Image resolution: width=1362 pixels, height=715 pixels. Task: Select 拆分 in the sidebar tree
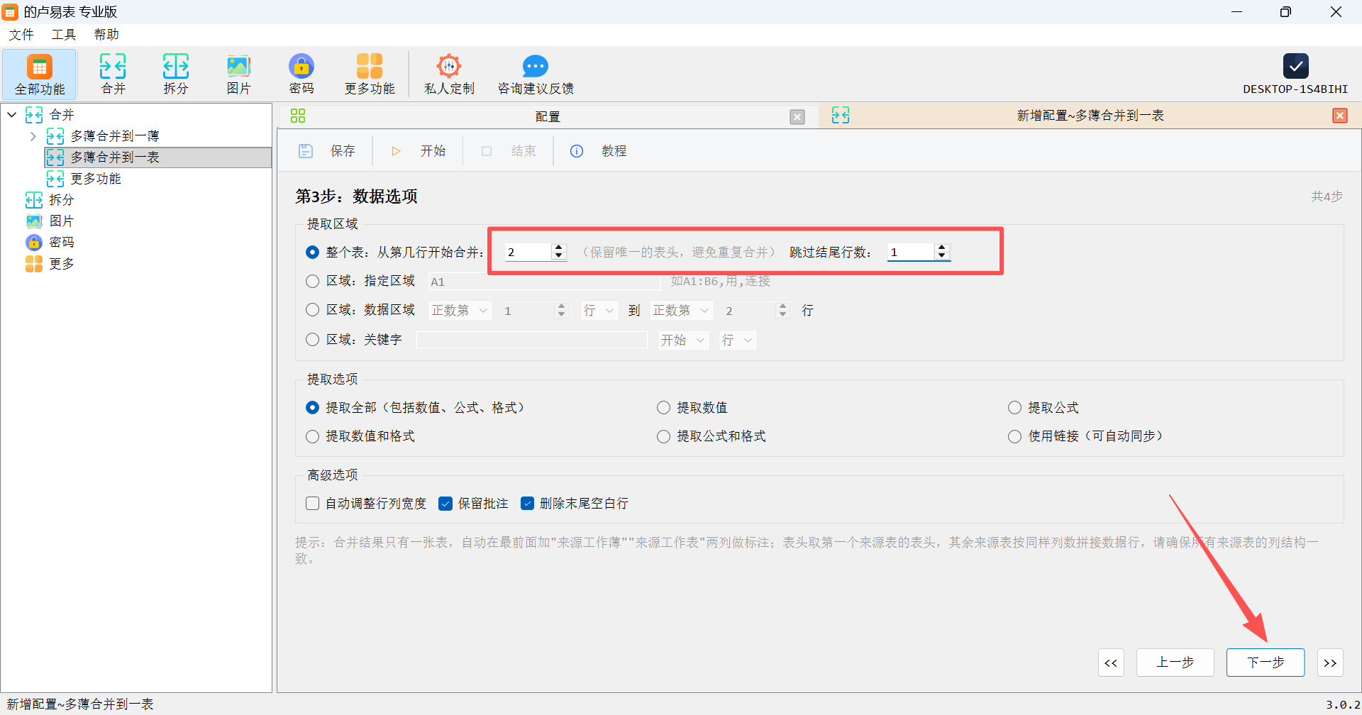click(x=61, y=200)
